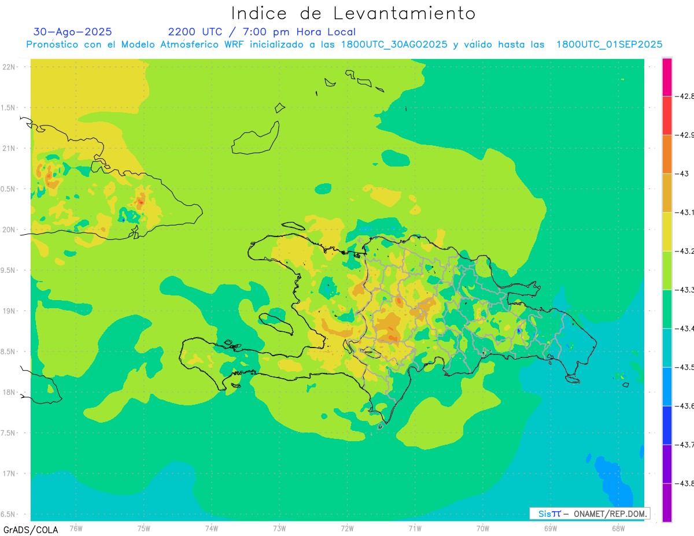Image resolution: width=694 pixels, height=536 pixels.
Task: Click the '73W' longitude label
Action: coord(279,528)
